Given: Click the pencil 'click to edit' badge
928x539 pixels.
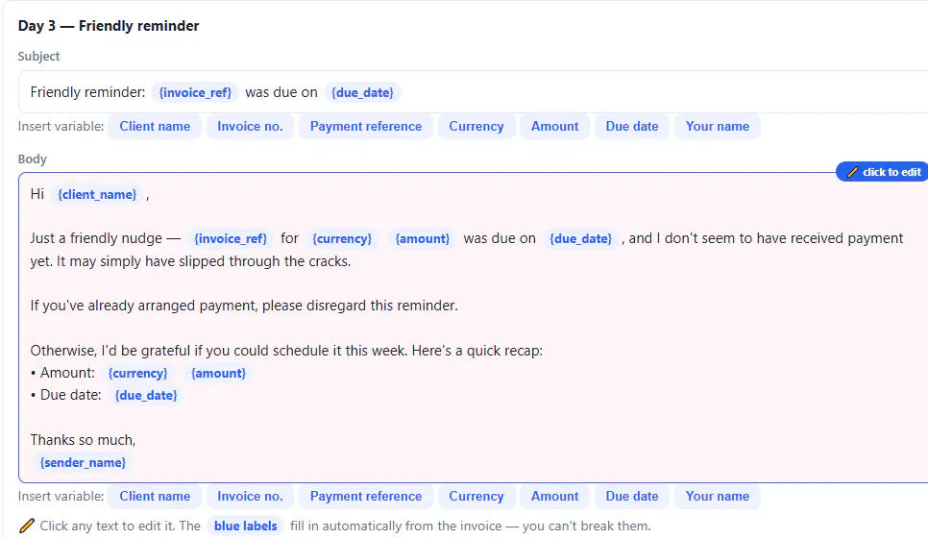Looking at the screenshot, I should (882, 172).
